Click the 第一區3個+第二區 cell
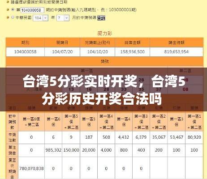 [141, 122]
